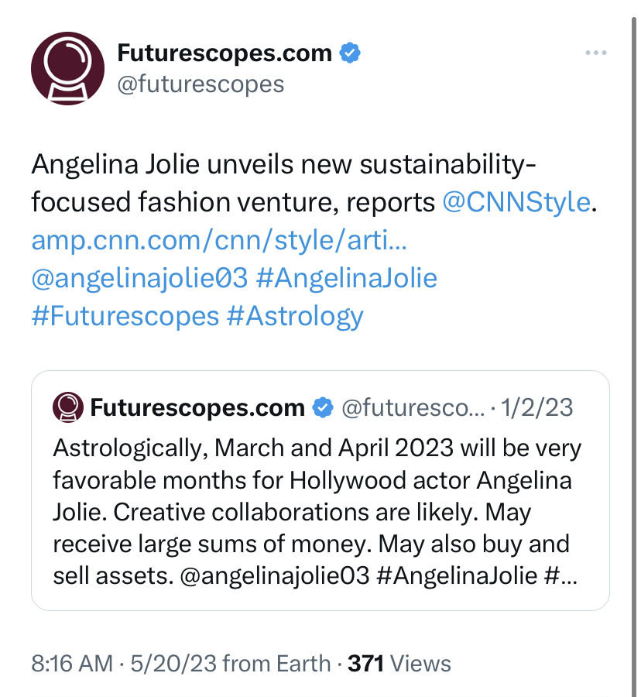This screenshot has height=697, width=641.
Task: Open the @angelinajolie03 mention in main tweet
Action: (139, 278)
